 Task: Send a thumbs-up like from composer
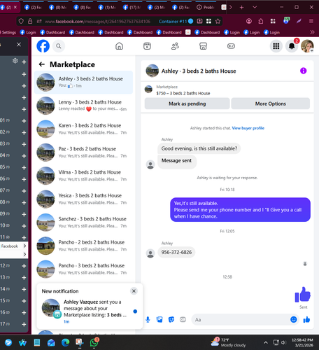pyautogui.click(x=306, y=319)
